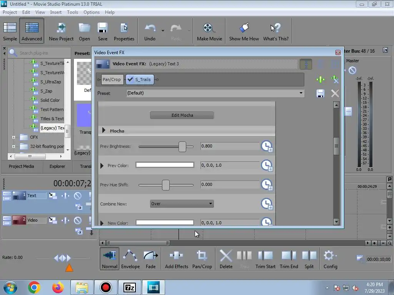Select Pan/Crop in FX chain
This screenshot has height=295, width=394.
[x=112, y=80]
